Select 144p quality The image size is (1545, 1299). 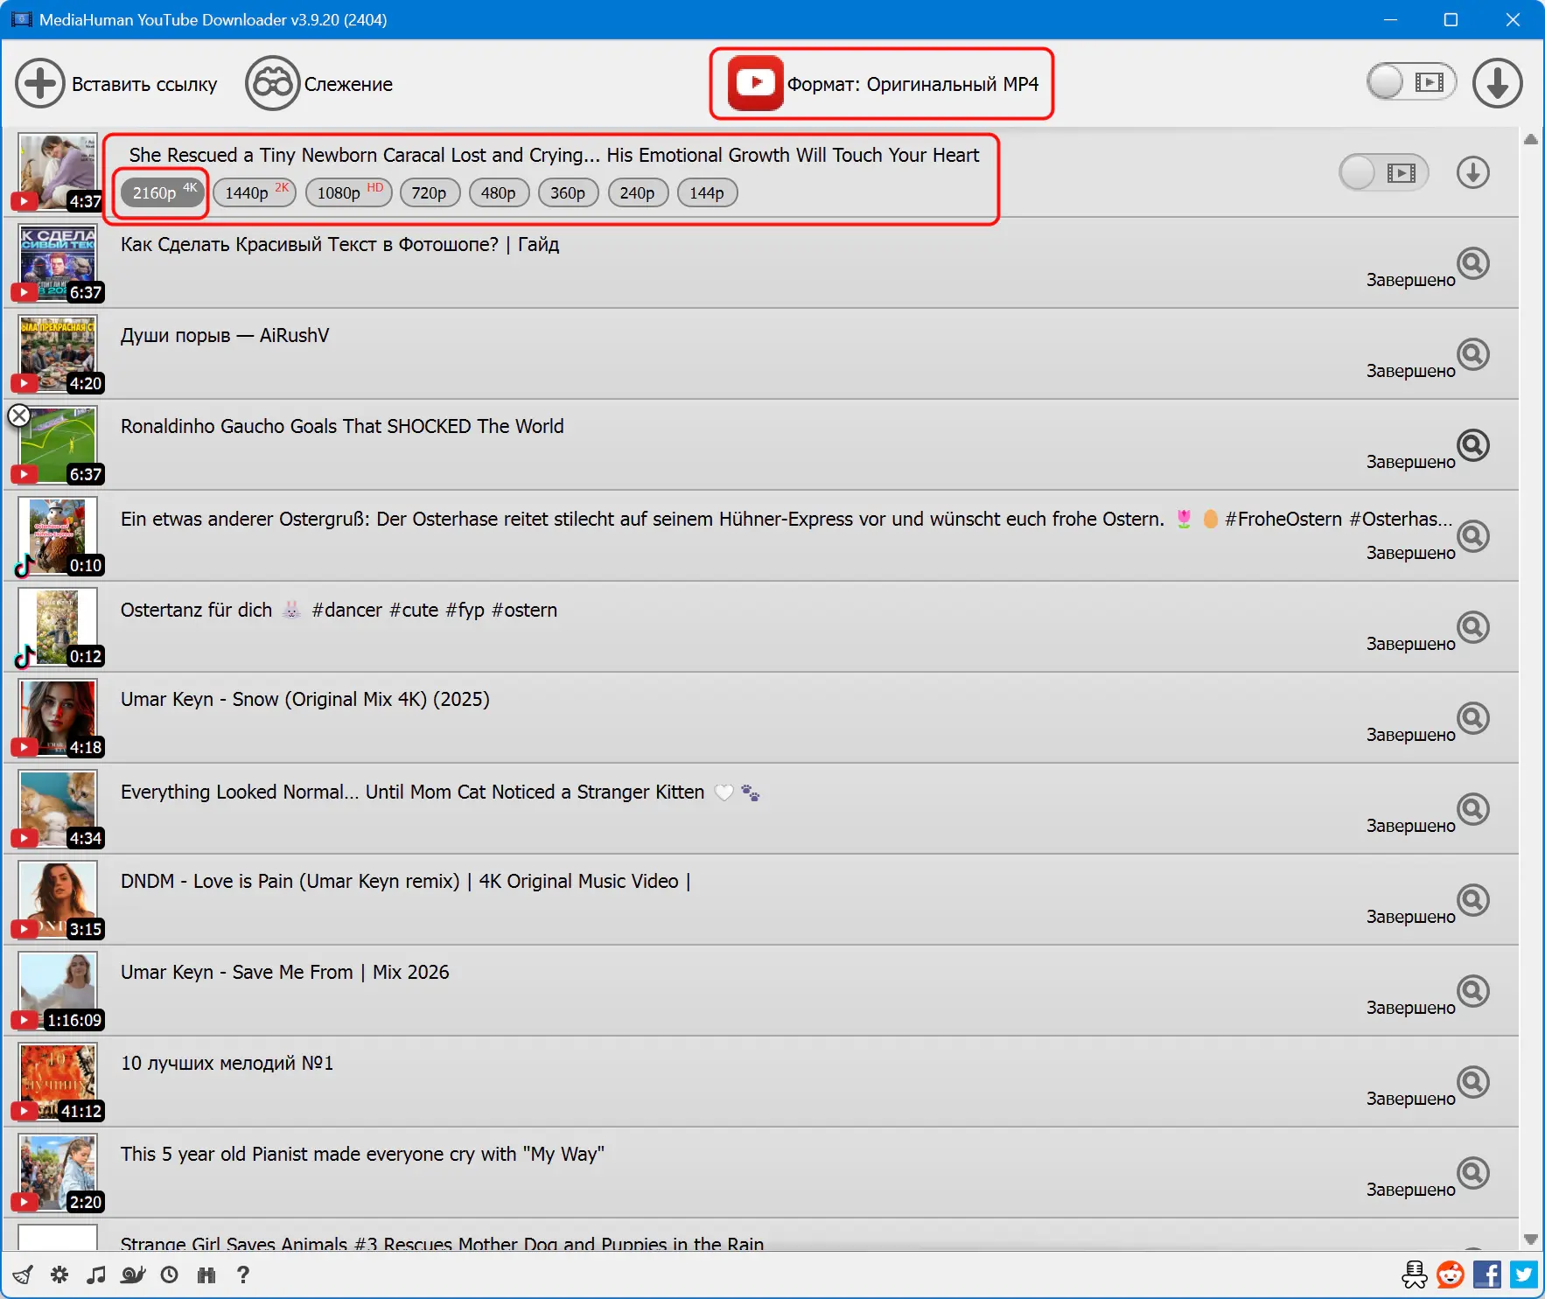(x=707, y=192)
